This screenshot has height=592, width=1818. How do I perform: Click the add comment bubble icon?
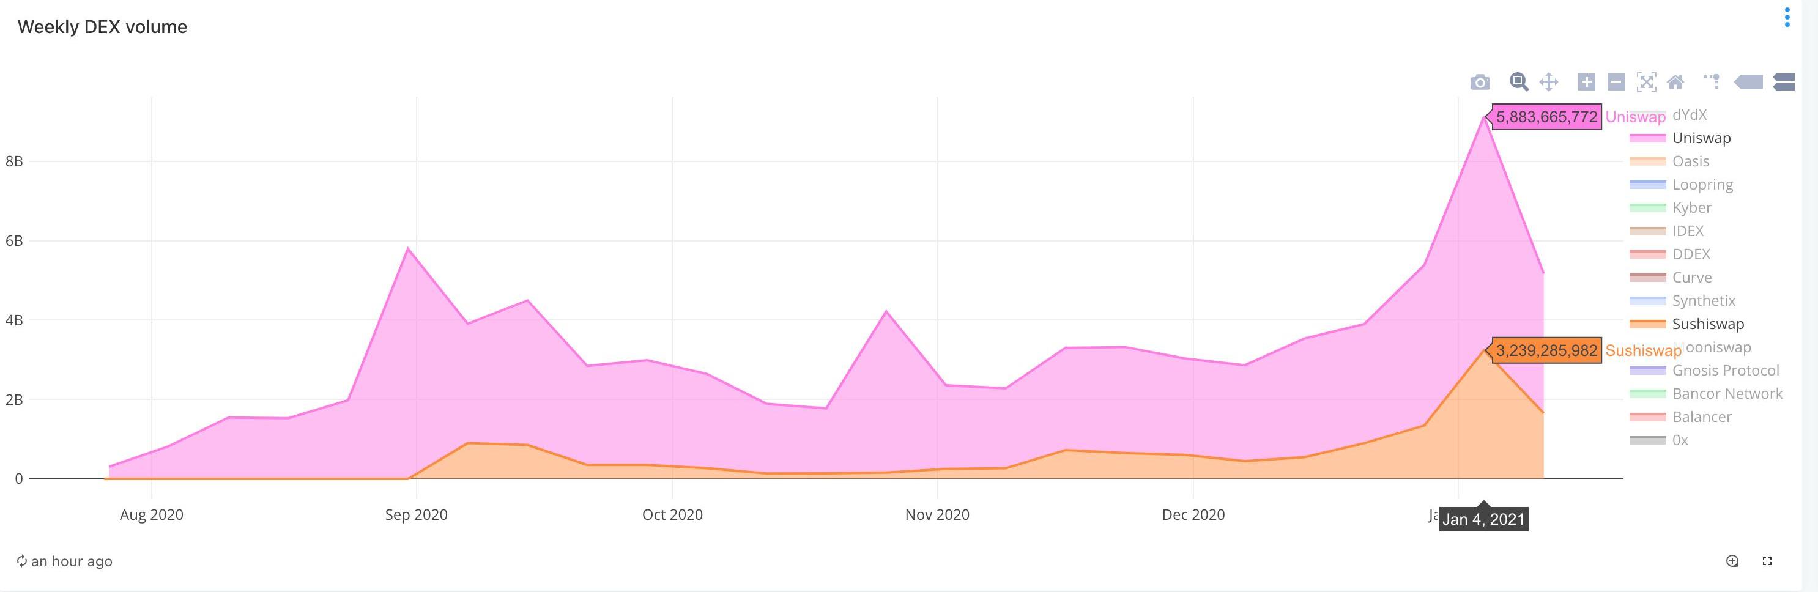tap(1732, 561)
